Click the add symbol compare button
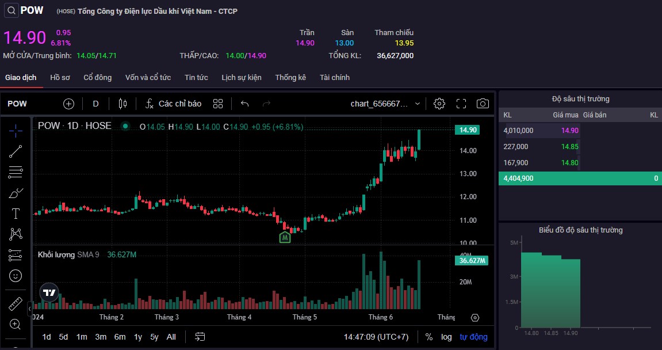The image size is (662, 350). pyautogui.click(x=68, y=104)
